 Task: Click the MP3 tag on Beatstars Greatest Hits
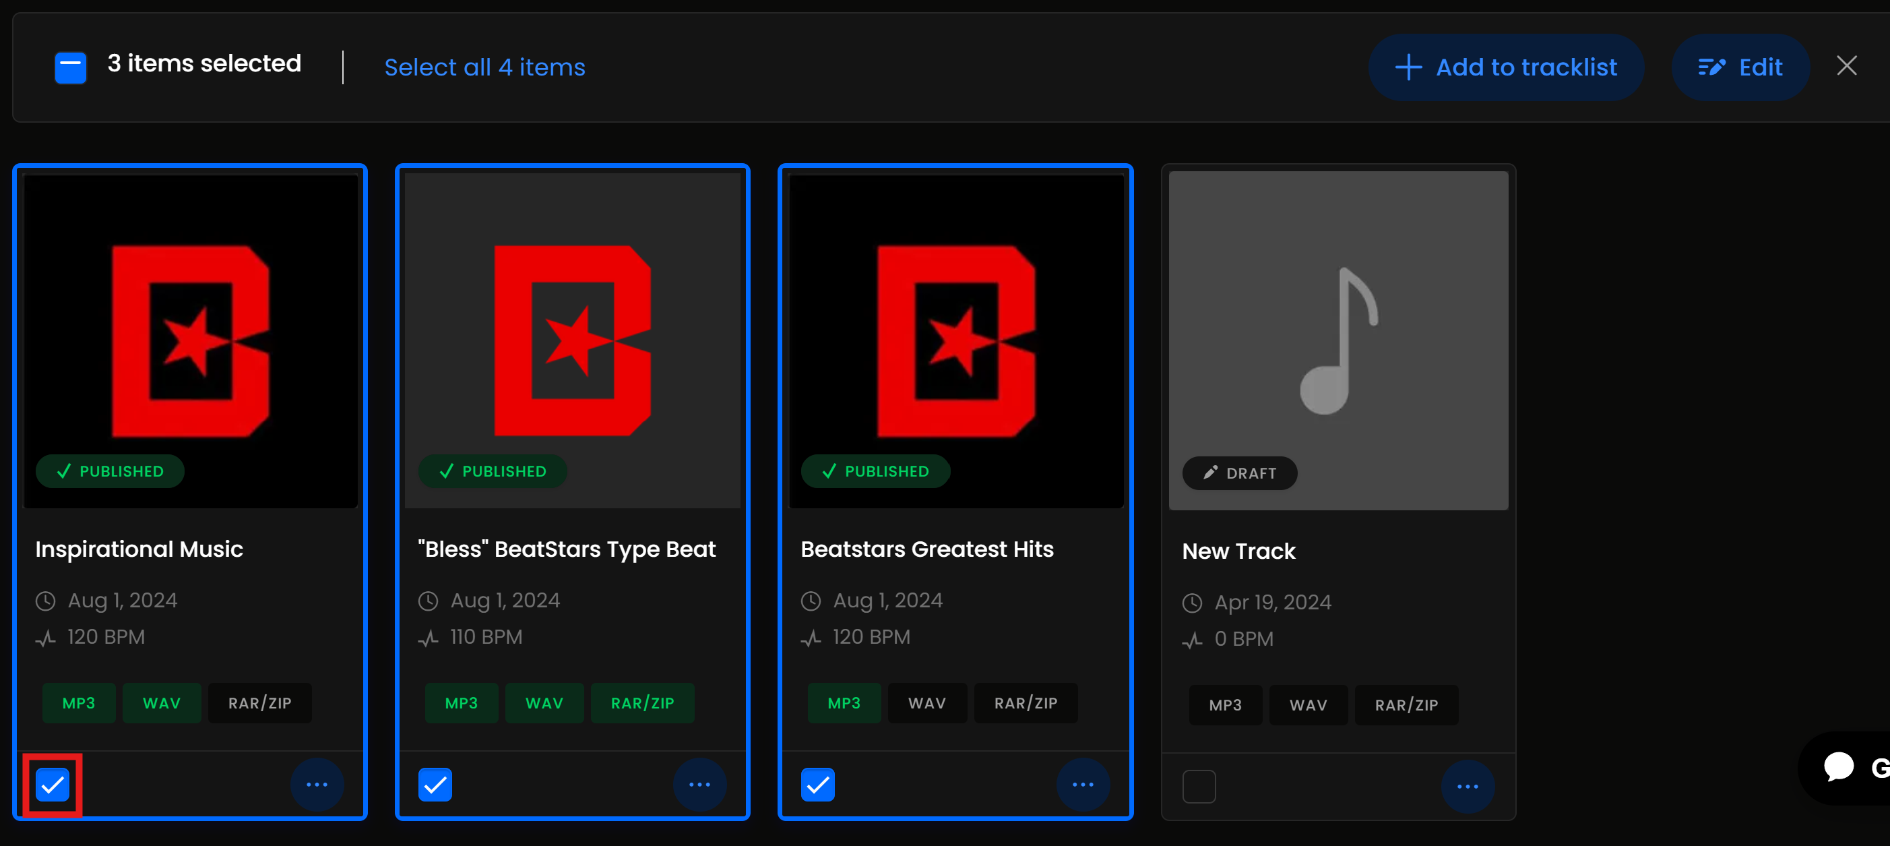point(844,703)
